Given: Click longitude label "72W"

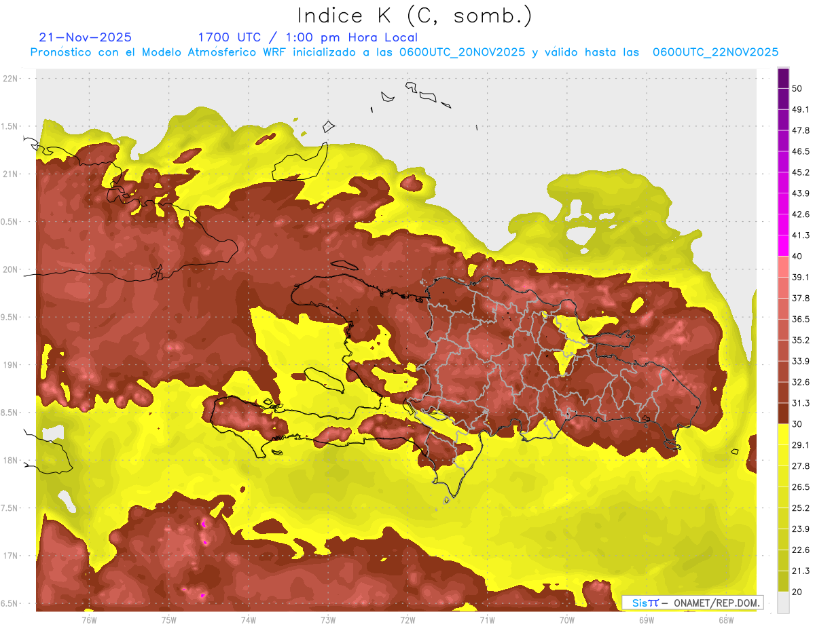Looking at the screenshot, I should pos(407,620).
